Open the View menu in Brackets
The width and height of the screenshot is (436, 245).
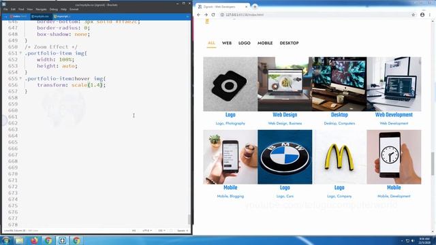click(x=30, y=9)
